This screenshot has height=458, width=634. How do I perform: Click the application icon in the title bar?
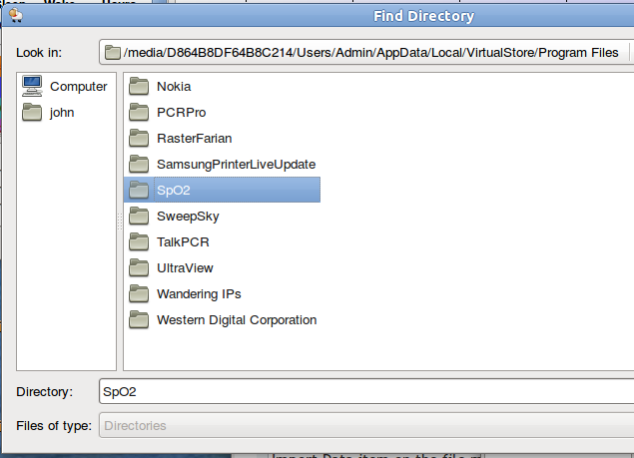16,15
